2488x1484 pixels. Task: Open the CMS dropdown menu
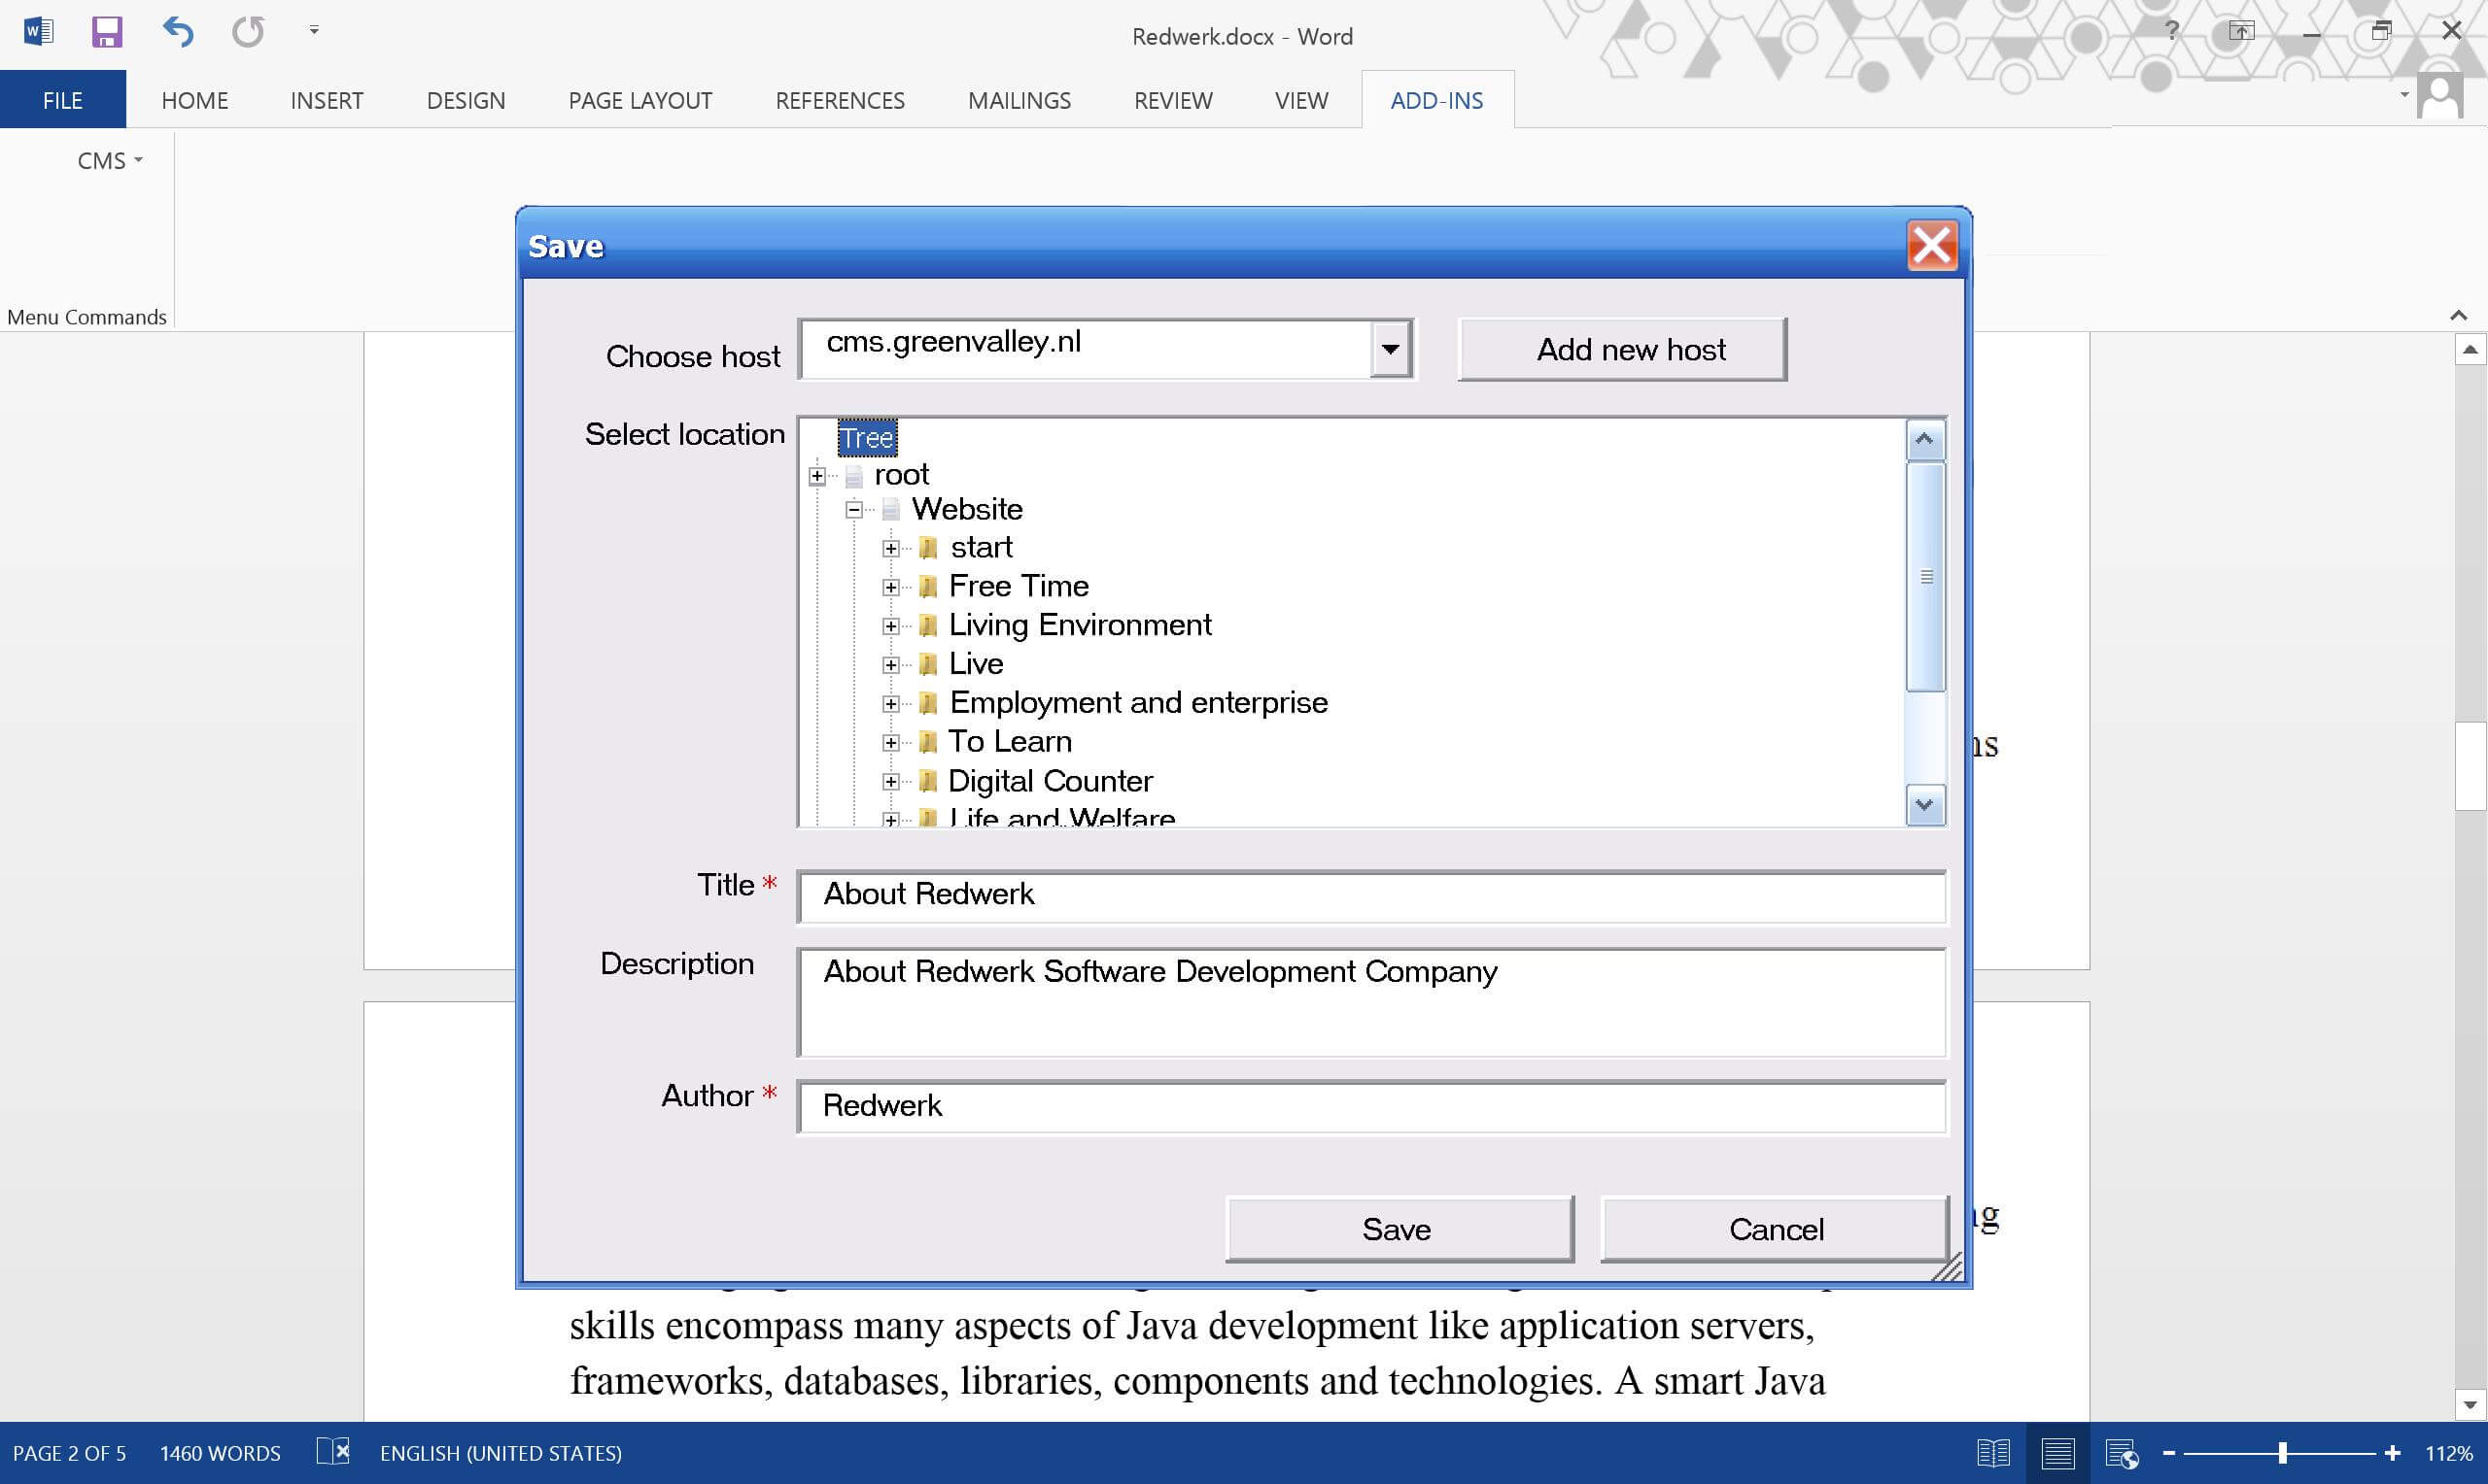click(110, 161)
